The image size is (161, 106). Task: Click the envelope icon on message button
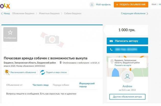[x=111, y=41]
